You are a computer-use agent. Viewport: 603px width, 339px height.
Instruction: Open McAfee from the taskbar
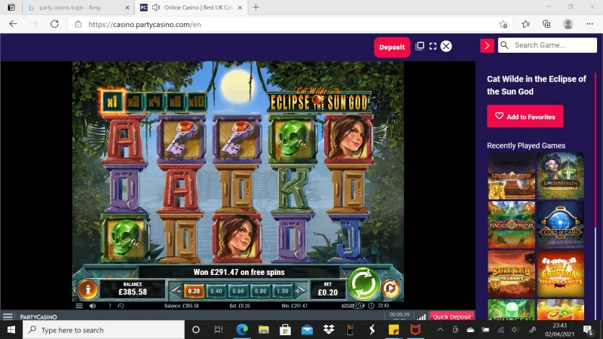(x=415, y=330)
